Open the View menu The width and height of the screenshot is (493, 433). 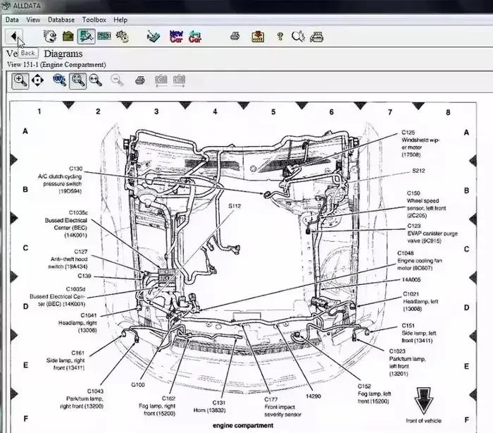[33, 20]
